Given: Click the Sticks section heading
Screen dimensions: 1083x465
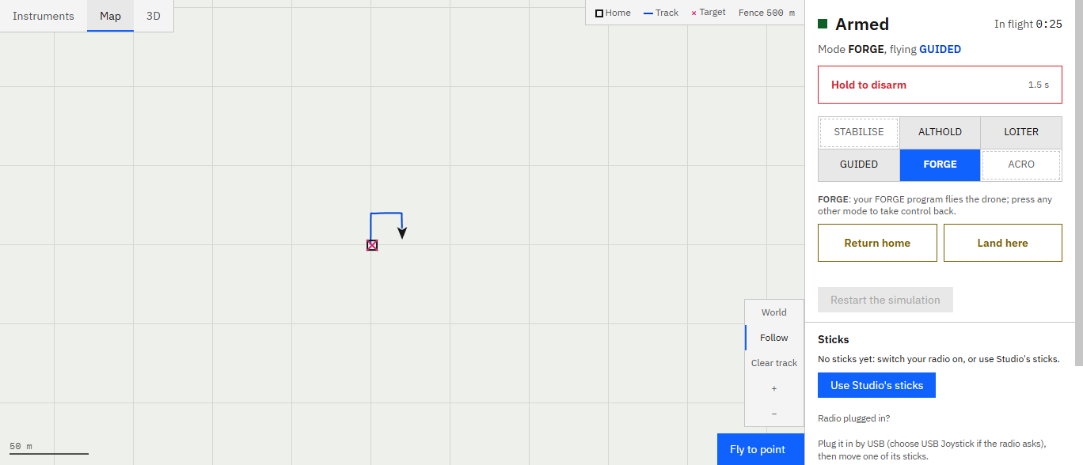Looking at the screenshot, I should click(833, 339).
